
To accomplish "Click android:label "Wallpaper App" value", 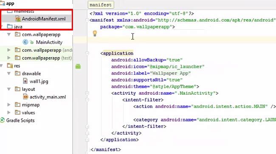I will coord(170,73).
